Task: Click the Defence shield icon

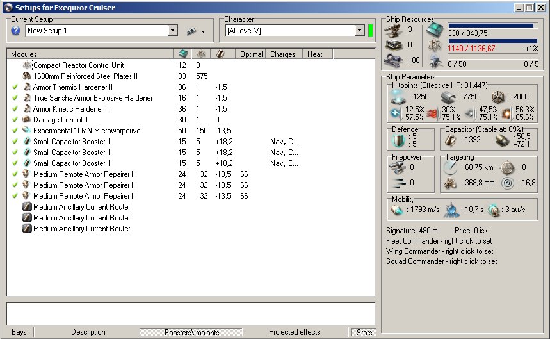Action: pos(398,140)
